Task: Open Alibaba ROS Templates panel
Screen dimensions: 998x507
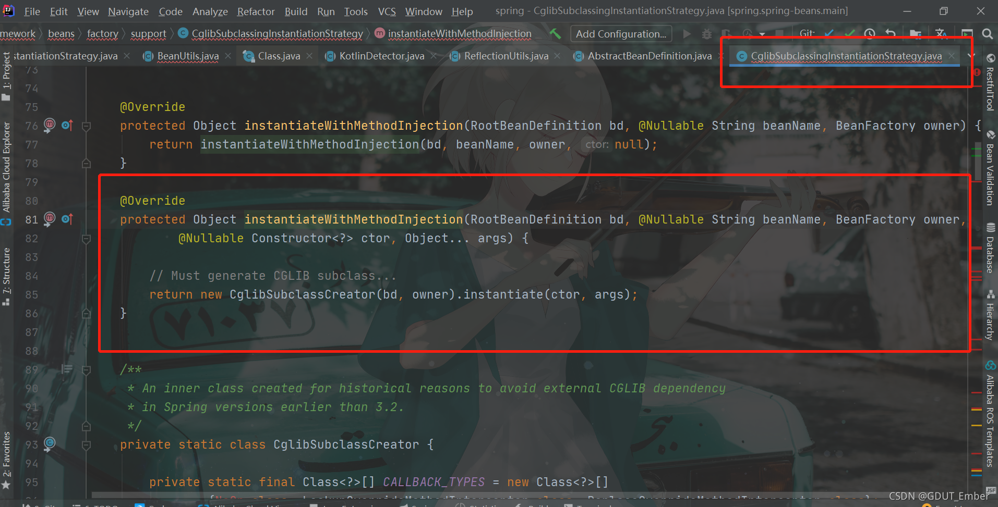Action: point(990,414)
